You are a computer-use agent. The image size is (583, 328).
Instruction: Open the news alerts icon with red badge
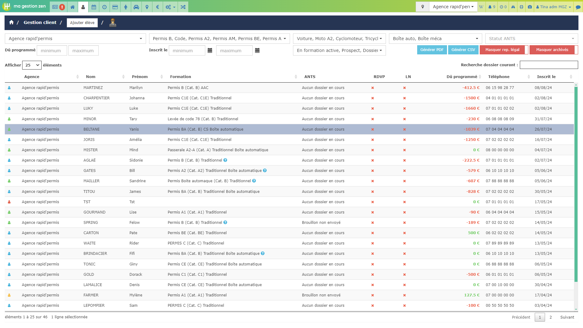point(58,7)
